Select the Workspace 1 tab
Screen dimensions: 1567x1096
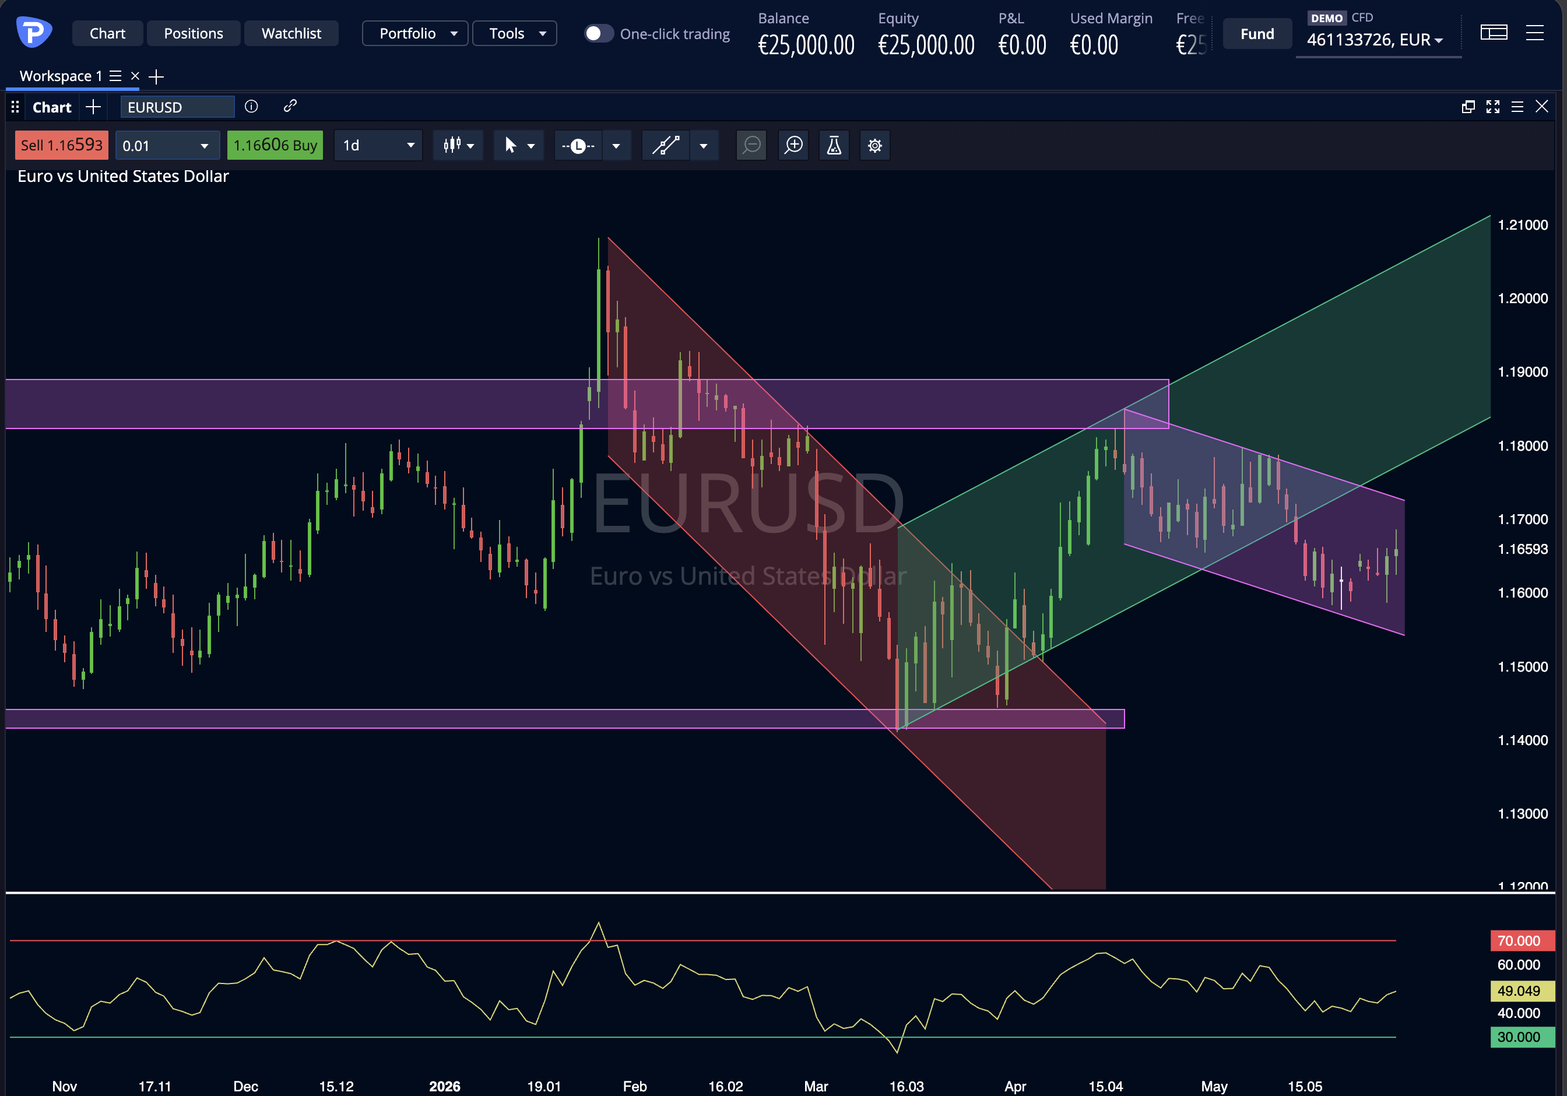pyautogui.click(x=61, y=76)
